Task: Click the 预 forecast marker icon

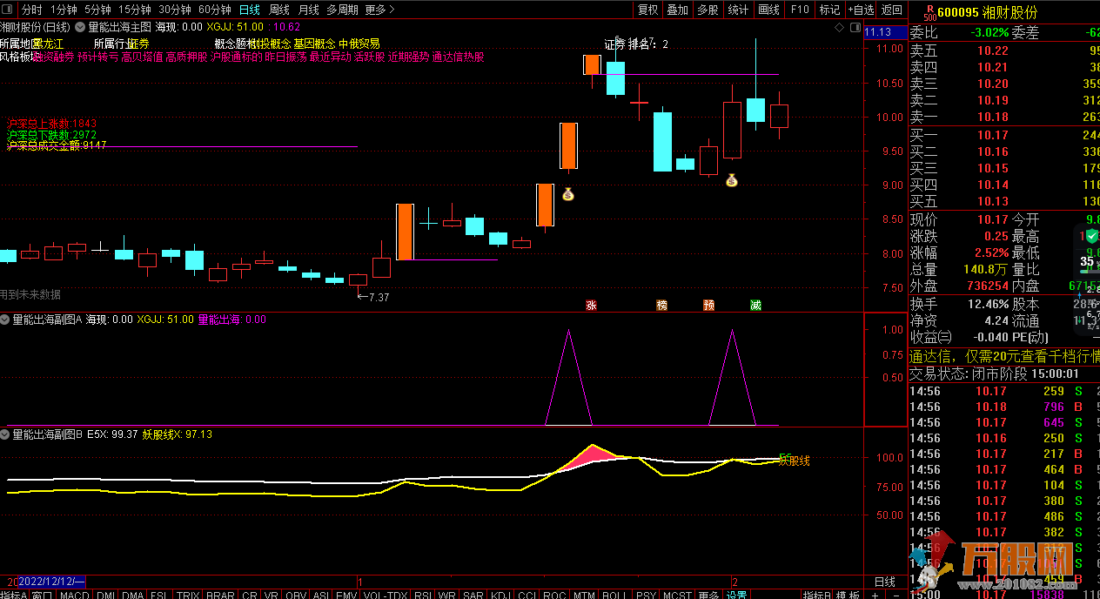Action: coord(709,305)
